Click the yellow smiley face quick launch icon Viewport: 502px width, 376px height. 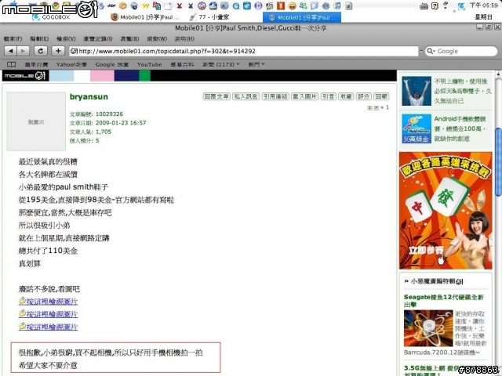(x=292, y=5)
